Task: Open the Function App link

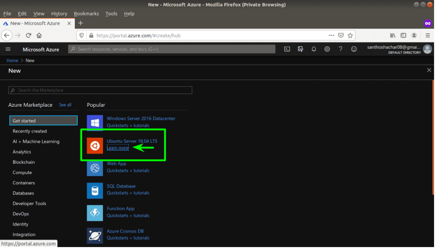Action: (121, 209)
